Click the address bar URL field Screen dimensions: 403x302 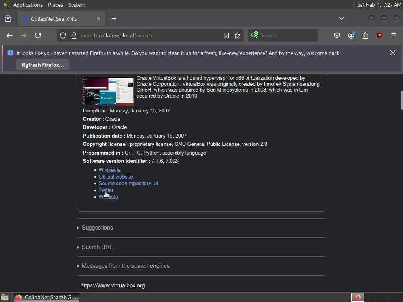(x=149, y=35)
